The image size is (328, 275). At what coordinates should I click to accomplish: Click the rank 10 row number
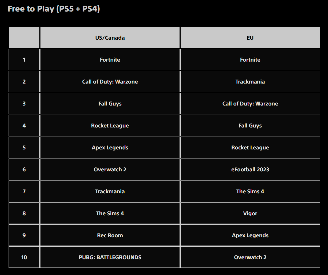click(x=24, y=257)
